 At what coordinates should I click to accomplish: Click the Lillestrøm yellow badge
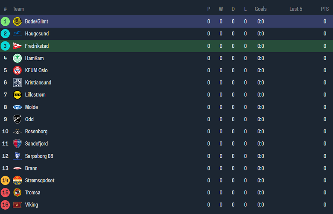pyautogui.click(x=18, y=95)
